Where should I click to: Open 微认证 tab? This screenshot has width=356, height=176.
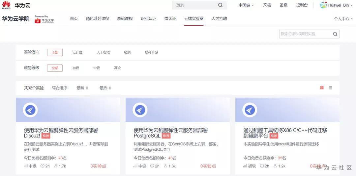point(170,18)
